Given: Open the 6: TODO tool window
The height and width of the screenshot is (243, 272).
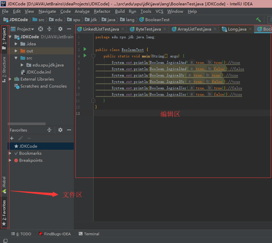Looking at the screenshot, I should click(x=21, y=234).
